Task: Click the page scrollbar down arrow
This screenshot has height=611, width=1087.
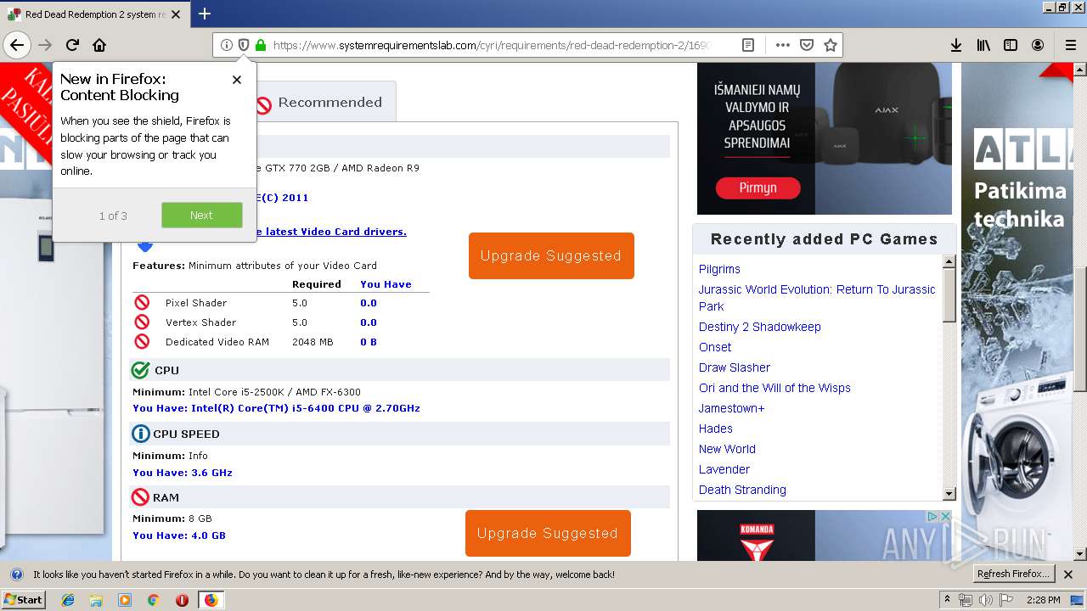Action: point(1079,554)
